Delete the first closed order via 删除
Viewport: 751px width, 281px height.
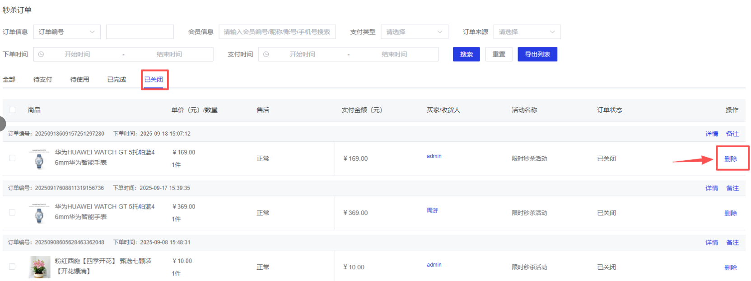pyautogui.click(x=730, y=159)
